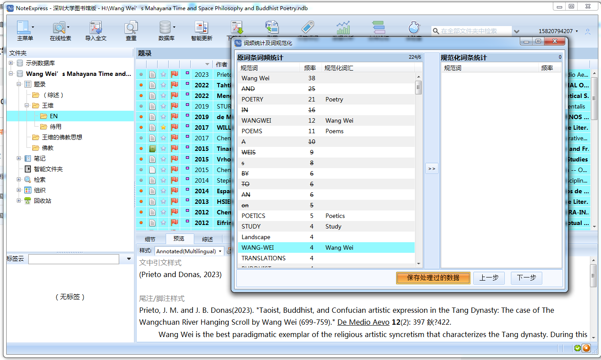The width and height of the screenshot is (601, 360).
Task: Click the 导入全文 import full text icon
Action: [96, 28]
